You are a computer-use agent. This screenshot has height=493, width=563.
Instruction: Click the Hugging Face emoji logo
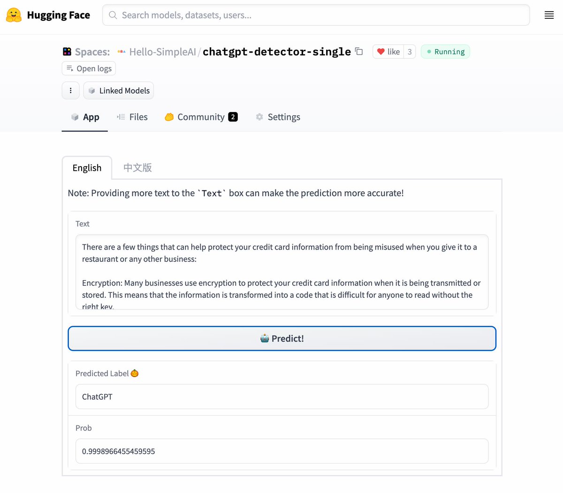click(x=14, y=15)
